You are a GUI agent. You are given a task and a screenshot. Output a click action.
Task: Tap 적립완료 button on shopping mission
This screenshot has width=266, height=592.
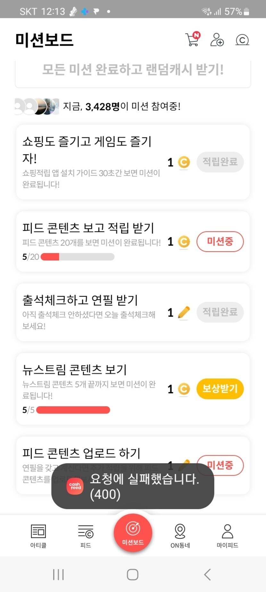point(220,162)
